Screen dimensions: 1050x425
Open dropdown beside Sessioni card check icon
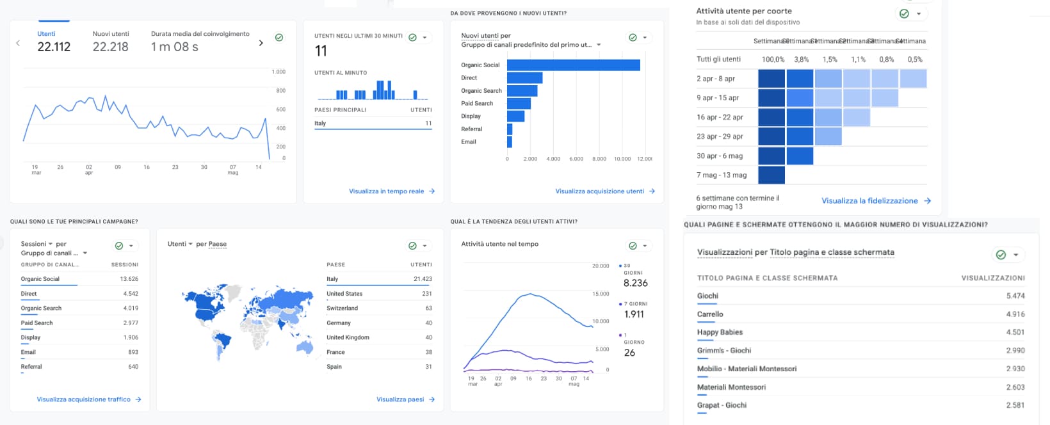pos(131,246)
